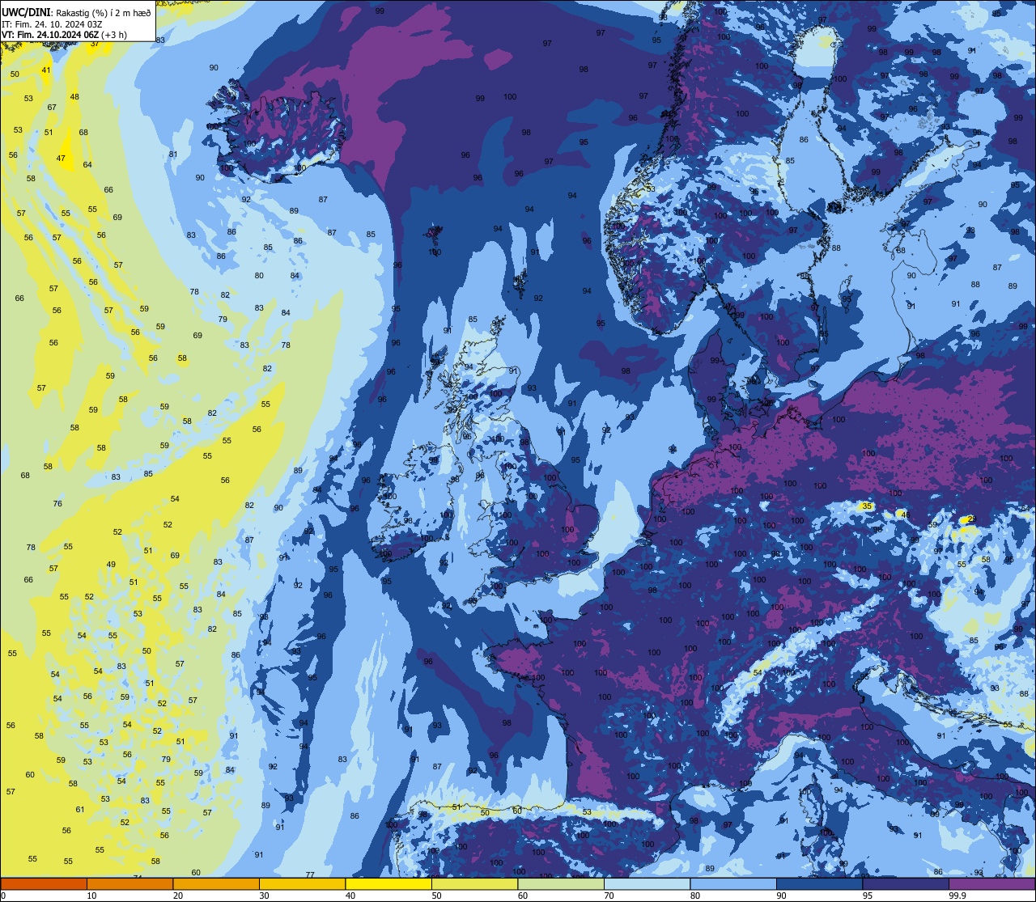Click the humidity value '61' on the map
This screenshot has width=1036, height=902.
tap(80, 810)
